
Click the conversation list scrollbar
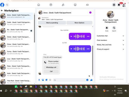(x=35, y=28)
